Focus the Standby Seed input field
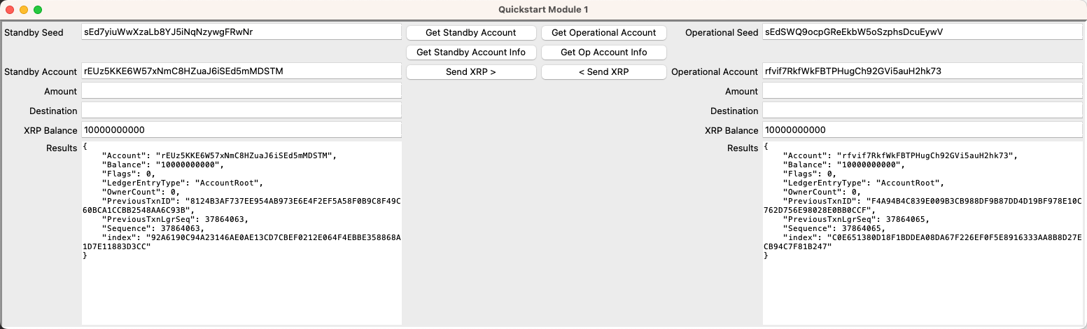Image resolution: width=1087 pixels, height=329 pixels. point(241,32)
